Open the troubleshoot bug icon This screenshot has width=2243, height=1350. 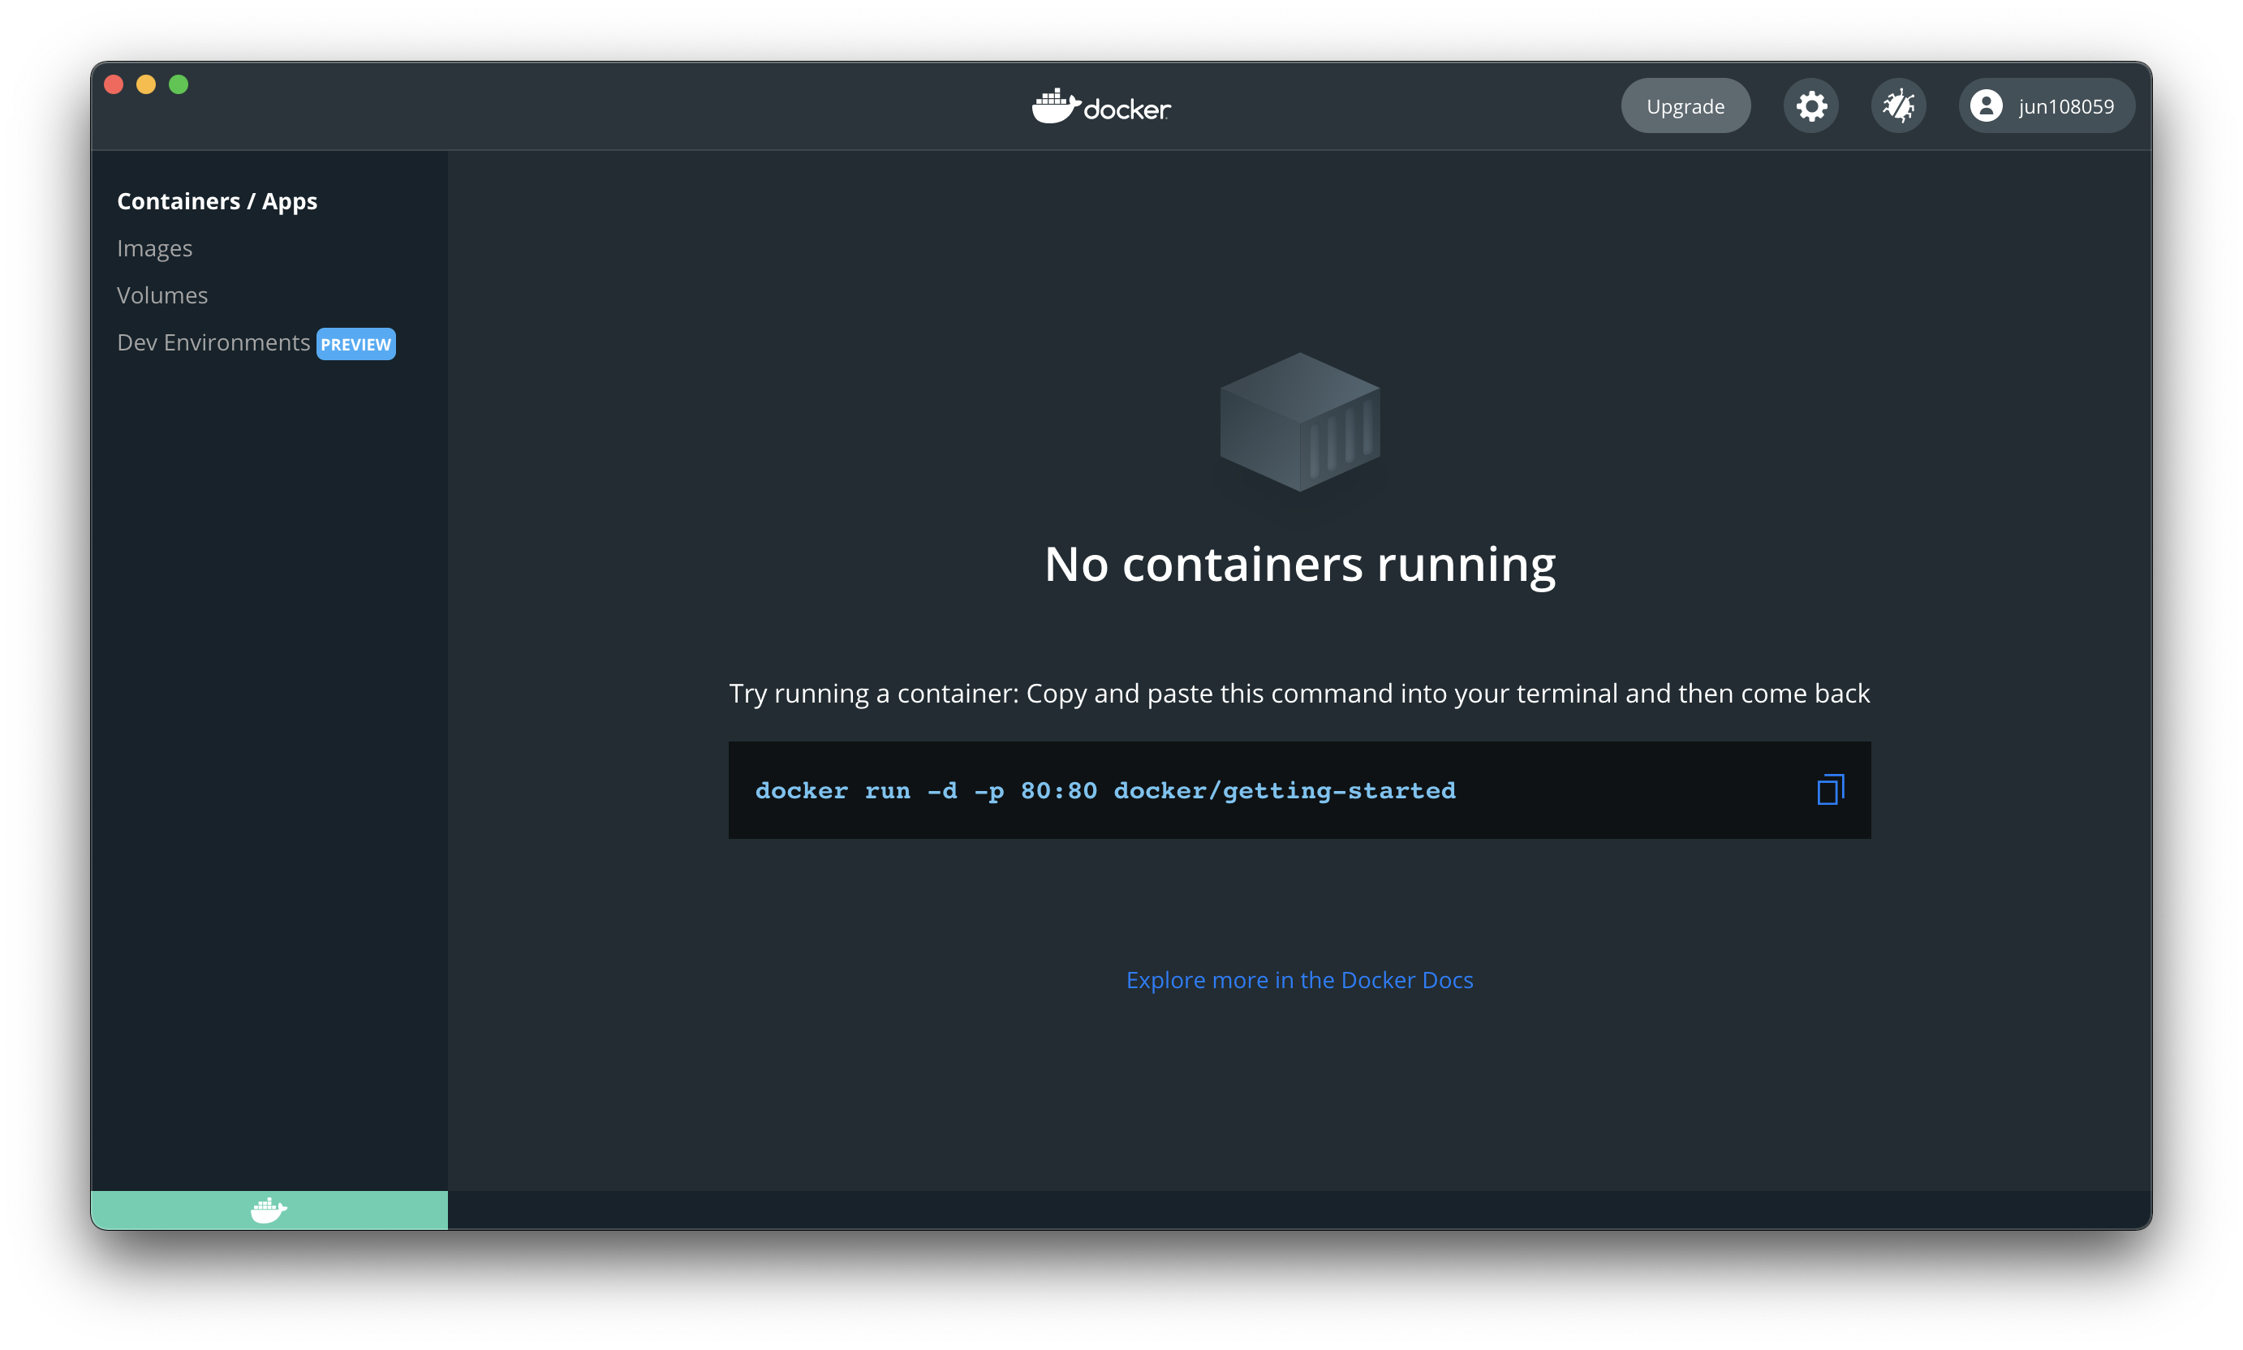(x=1898, y=106)
